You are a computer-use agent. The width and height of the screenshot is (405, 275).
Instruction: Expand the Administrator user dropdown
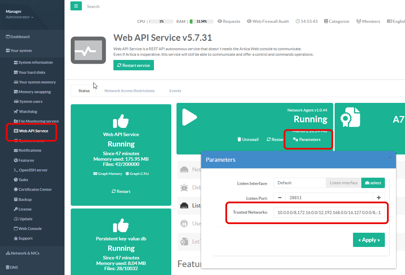[19, 17]
